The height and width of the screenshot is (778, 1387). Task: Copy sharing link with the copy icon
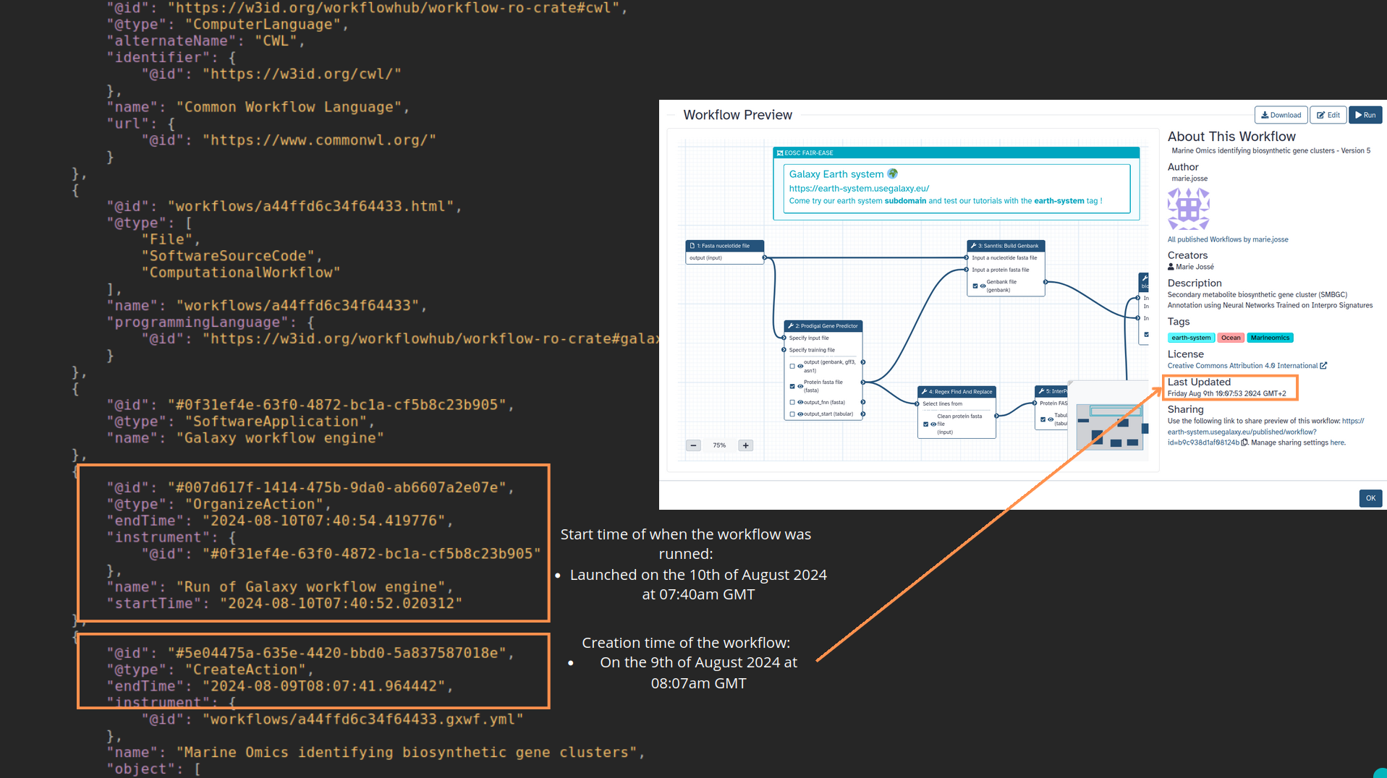click(x=1244, y=443)
